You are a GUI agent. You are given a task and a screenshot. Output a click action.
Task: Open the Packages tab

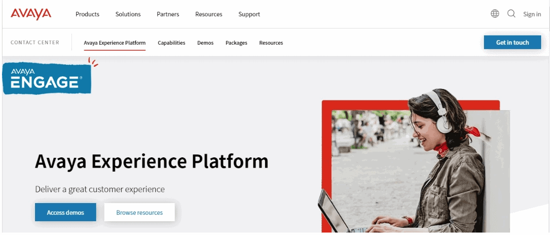(237, 43)
